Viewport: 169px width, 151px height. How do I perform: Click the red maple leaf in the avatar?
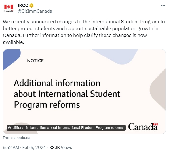click(x=9, y=7)
